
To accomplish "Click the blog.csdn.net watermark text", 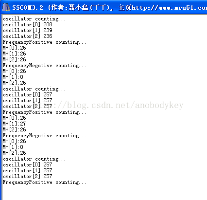I will coord(111,106).
